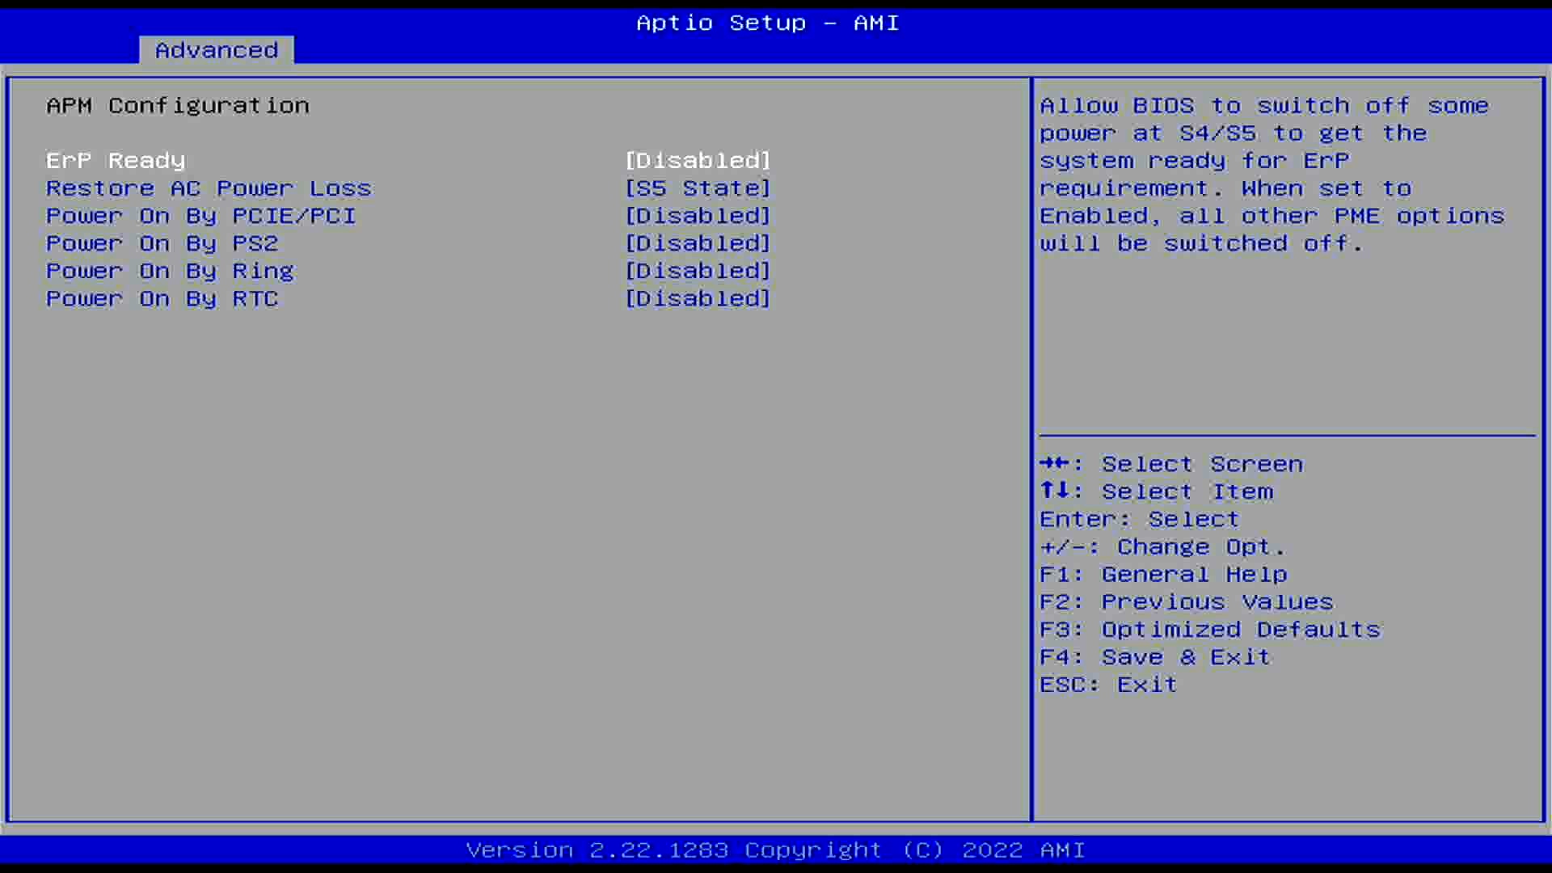Select Power On By PS2 label
This screenshot has width=1552, height=873.
pos(162,243)
